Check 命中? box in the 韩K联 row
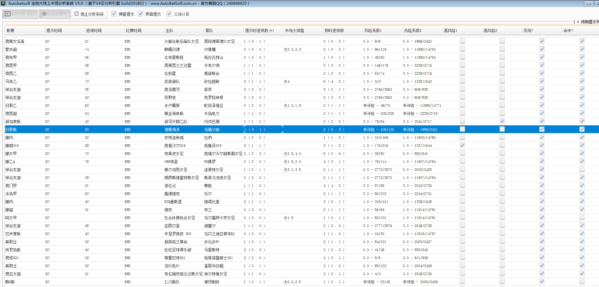599x287 pixels. click(582, 282)
